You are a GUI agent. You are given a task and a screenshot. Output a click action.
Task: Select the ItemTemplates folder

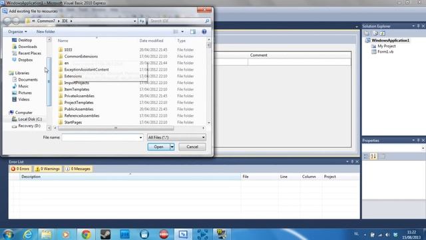pos(77,89)
